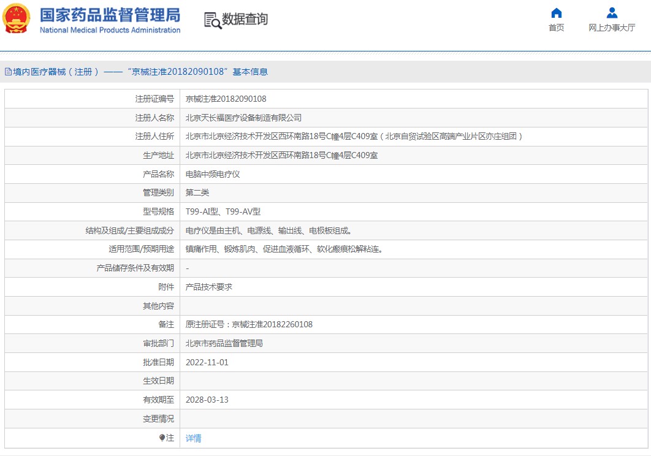This screenshot has height=456, width=651.
Task: Click 北京市药品监督管理局 approving department
Action: 224,343
